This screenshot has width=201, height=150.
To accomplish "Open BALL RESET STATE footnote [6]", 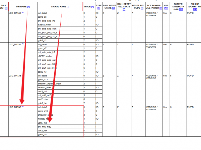I will pyautogui.click(x=114, y=9).
